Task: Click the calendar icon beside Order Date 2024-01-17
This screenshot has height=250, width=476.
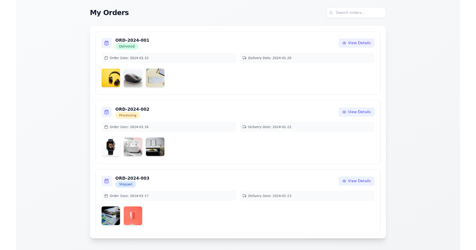Action: (x=106, y=196)
